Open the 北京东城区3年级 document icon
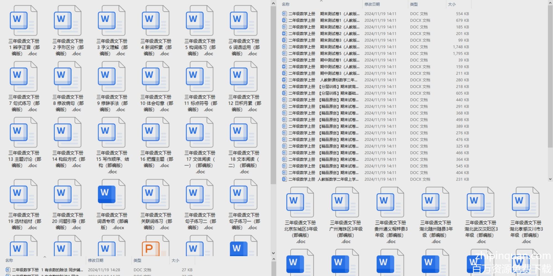The width and height of the screenshot is (553, 276). click(x=300, y=203)
